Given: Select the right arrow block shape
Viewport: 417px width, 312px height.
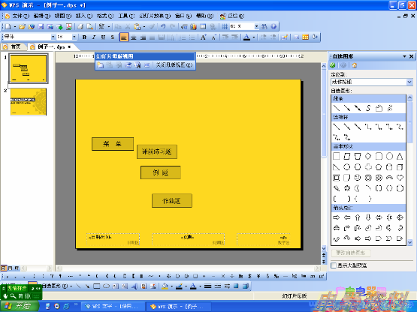Looking at the screenshot, I should 336,217.
